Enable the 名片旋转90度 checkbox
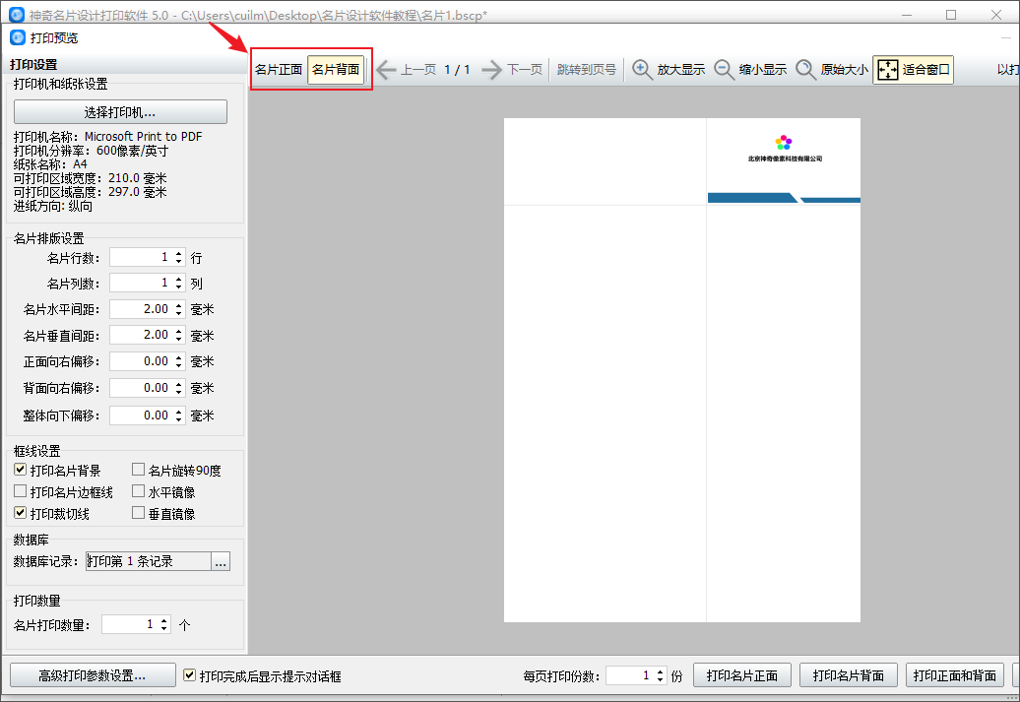Image resolution: width=1020 pixels, height=702 pixels. 138,470
